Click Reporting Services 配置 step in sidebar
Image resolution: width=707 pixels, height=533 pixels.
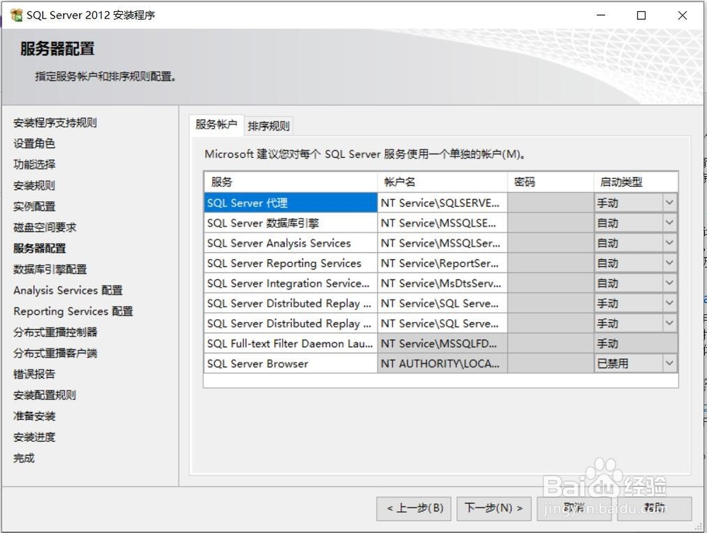pyautogui.click(x=73, y=311)
